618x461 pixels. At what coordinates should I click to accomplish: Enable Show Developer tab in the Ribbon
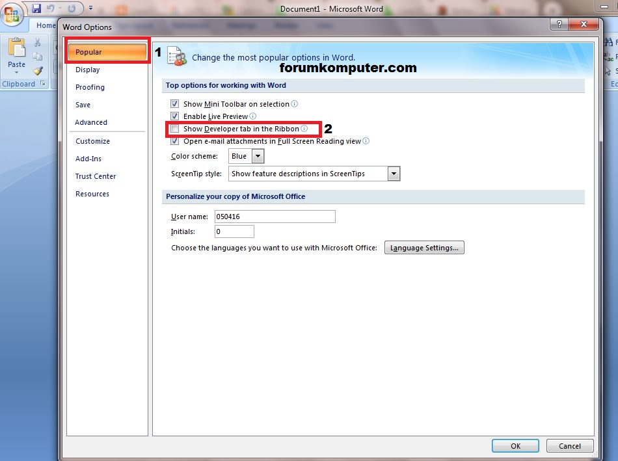click(174, 129)
